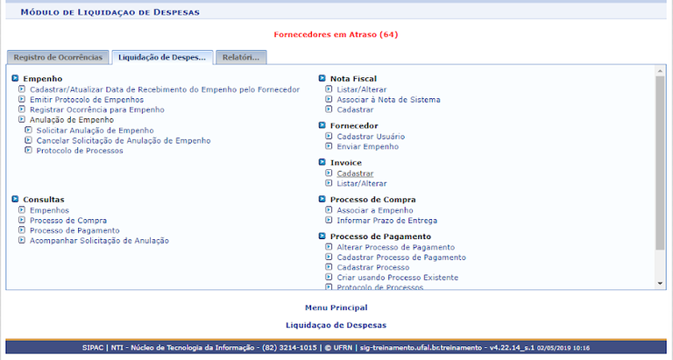The image size is (673, 360).
Task: Click the arrow icon beside Registrar Ocorrência para Empenho
Action: pos(22,109)
